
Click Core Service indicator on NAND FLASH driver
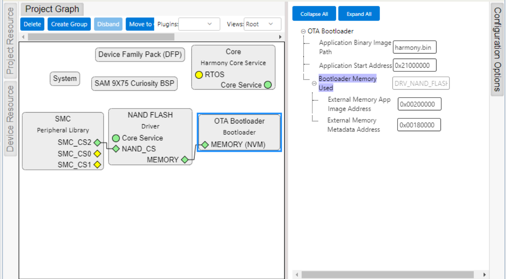tap(116, 138)
